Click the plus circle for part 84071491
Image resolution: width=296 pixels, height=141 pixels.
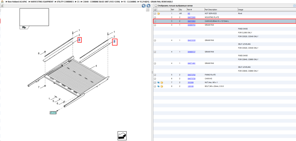point(155,63)
